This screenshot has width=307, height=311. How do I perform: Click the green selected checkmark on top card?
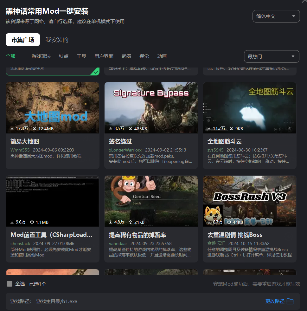tap(96, 72)
